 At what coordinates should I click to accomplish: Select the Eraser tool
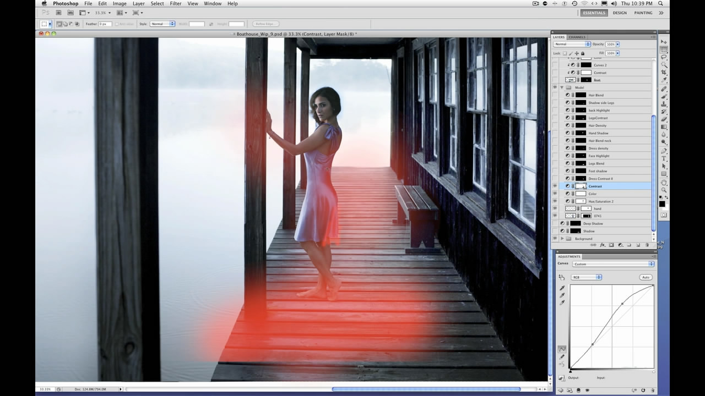pos(664,119)
